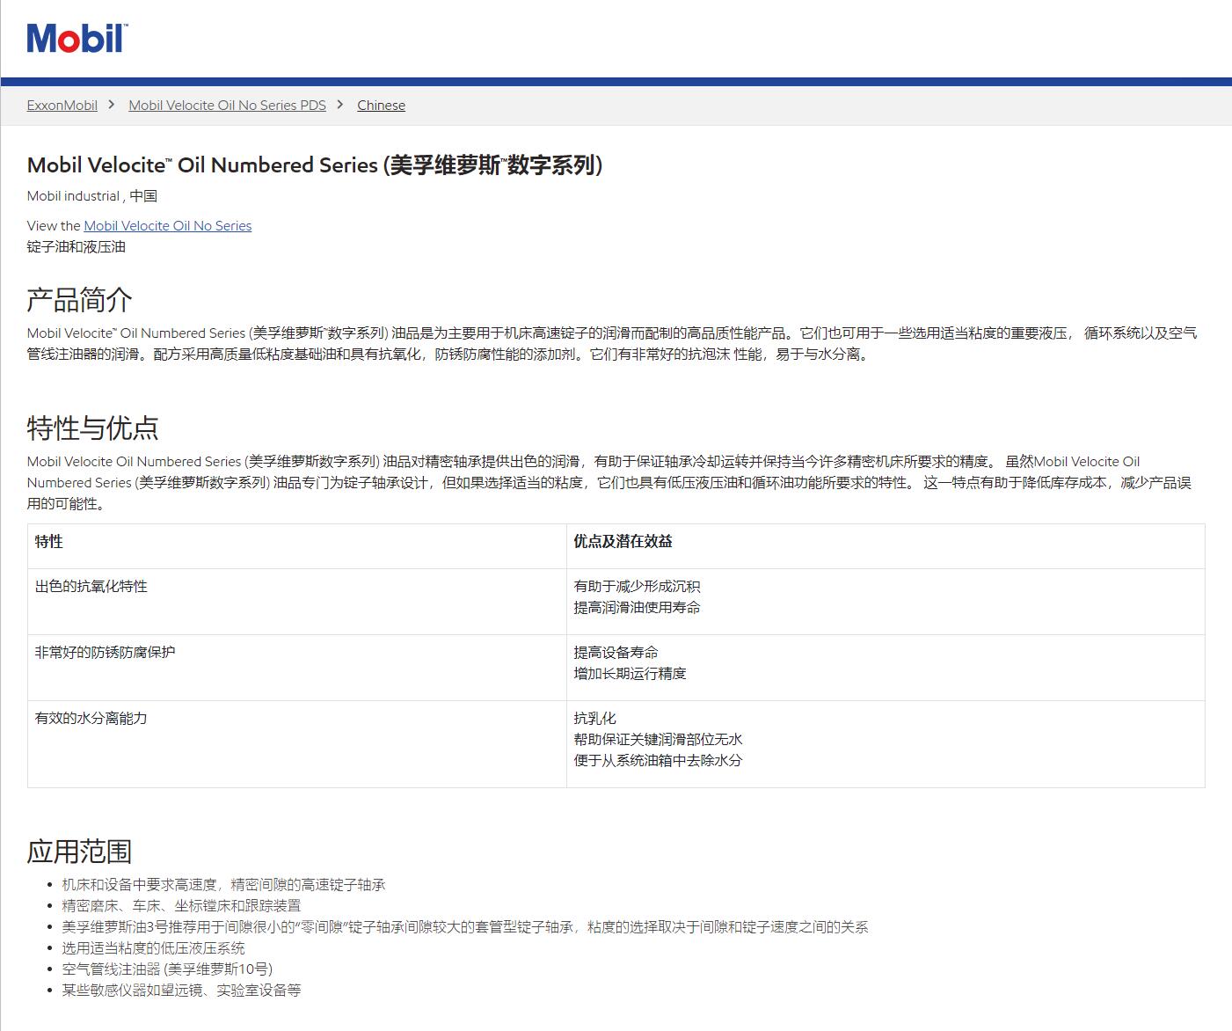The image size is (1232, 1031).
Task: Click bullet starting '美孚维萝斯油3号推荐用于'
Action: pyautogui.click(x=465, y=927)
